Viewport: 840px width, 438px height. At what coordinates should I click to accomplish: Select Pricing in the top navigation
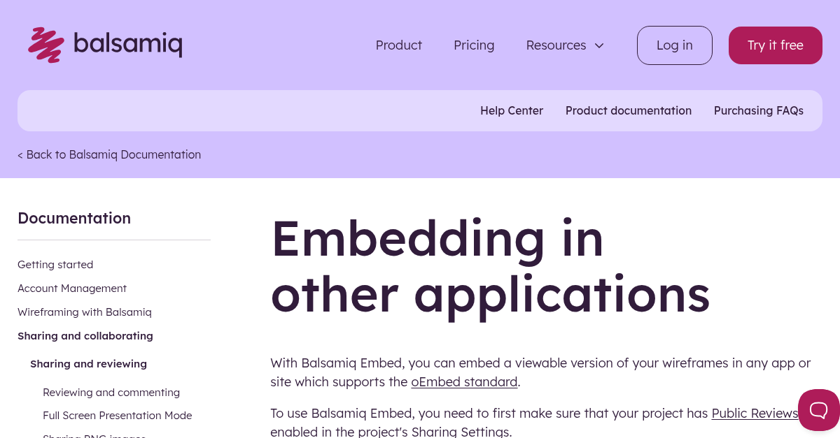(x=474, y=45)
